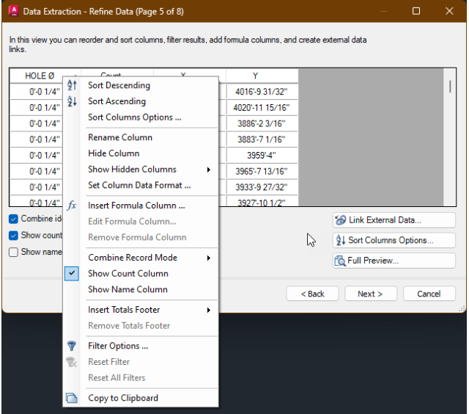Viewport: 469px width, 414px height.
Task: Click the dialog resize grip corner
Action: point(462,308)
